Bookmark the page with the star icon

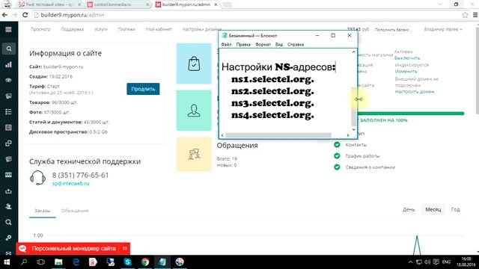point(465,15)
